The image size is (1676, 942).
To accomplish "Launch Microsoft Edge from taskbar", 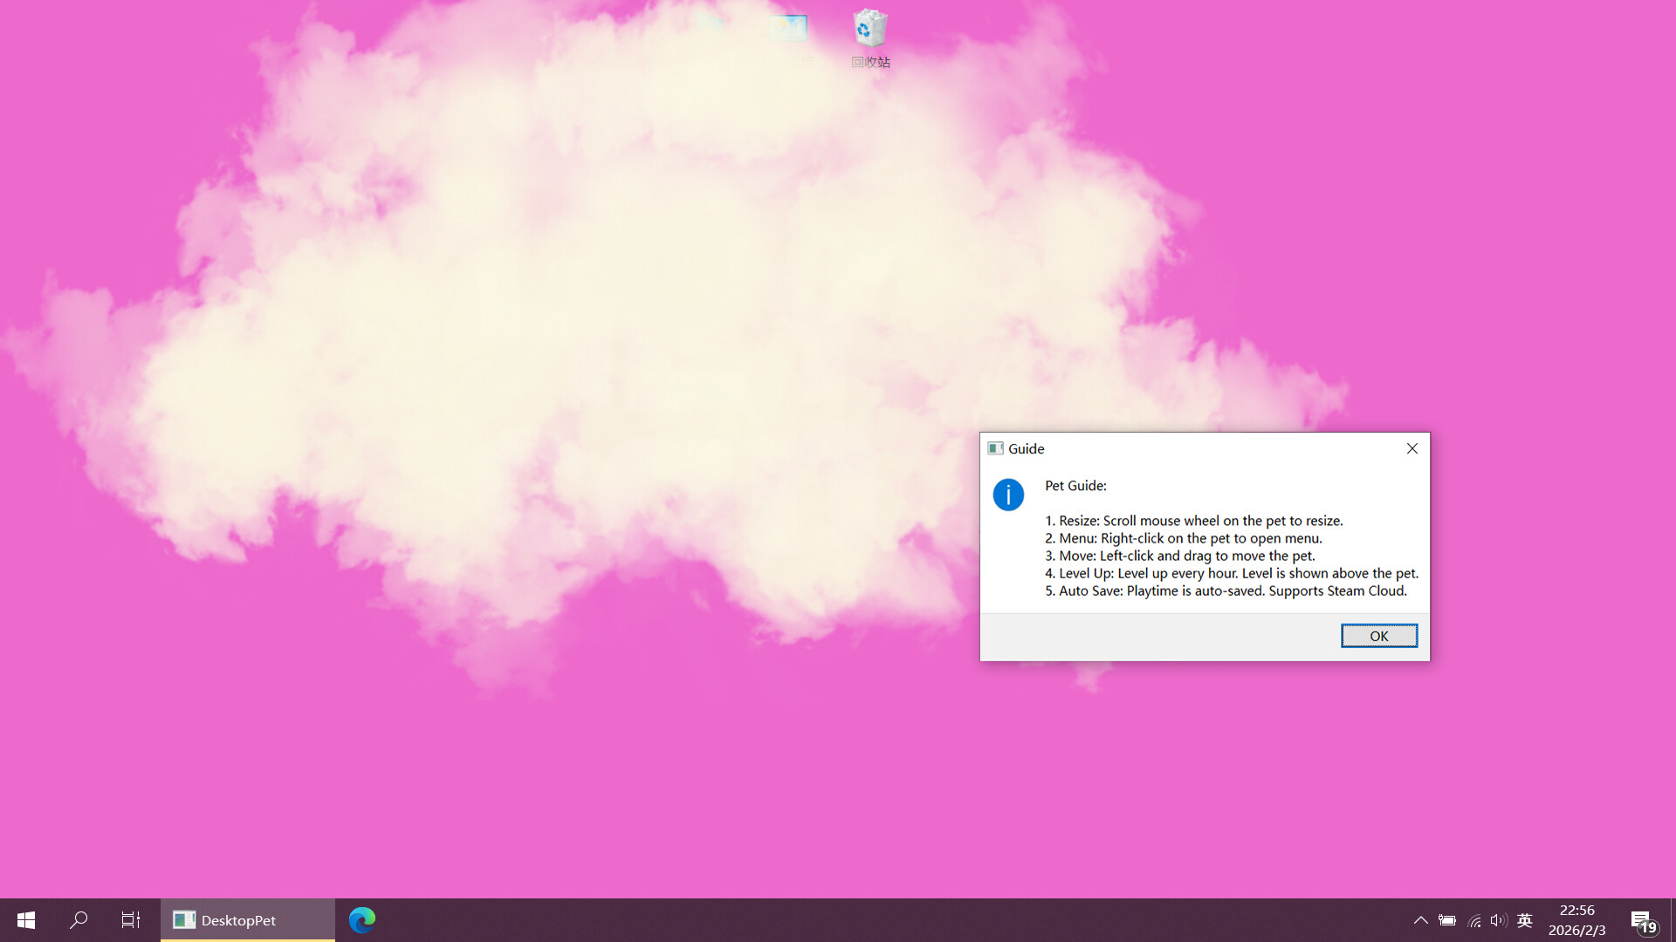I will click(362, 920).
